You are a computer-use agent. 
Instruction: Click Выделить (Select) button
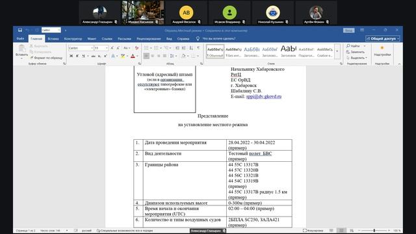click(x=357, y=58)
